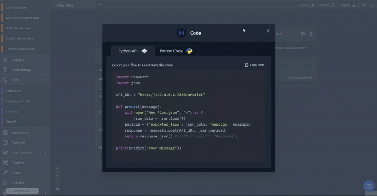Fit view on the canvas
This screenshot has width=377, height=196.
[x=57, y=182]
